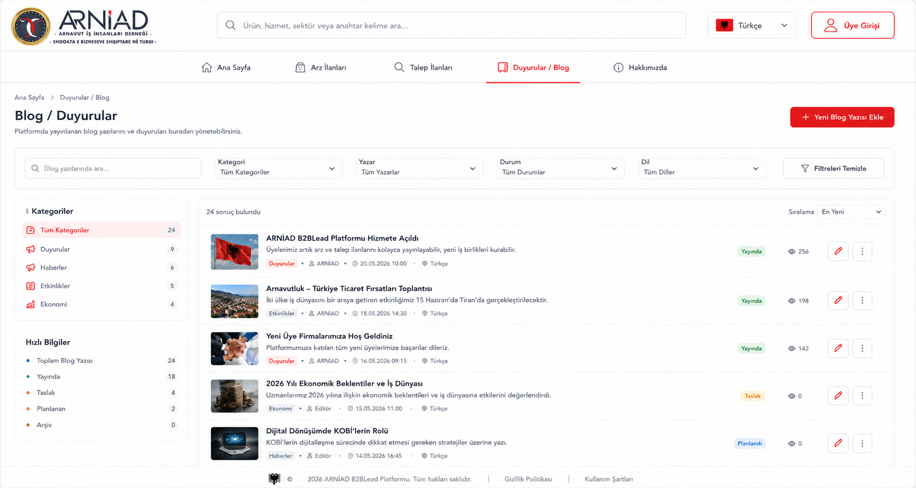Open more options for 2026 Yılı Ekonomik post
Image resolution: width=916 pixels, height=488 pixels.
pos(862,396)
